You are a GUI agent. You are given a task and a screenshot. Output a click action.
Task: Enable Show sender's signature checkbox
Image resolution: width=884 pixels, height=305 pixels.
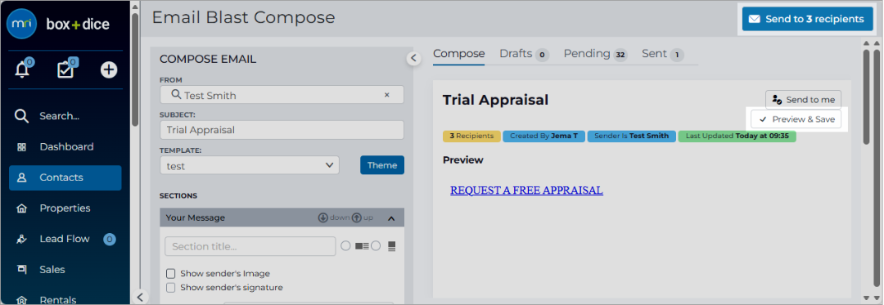[x=171, y=288]
